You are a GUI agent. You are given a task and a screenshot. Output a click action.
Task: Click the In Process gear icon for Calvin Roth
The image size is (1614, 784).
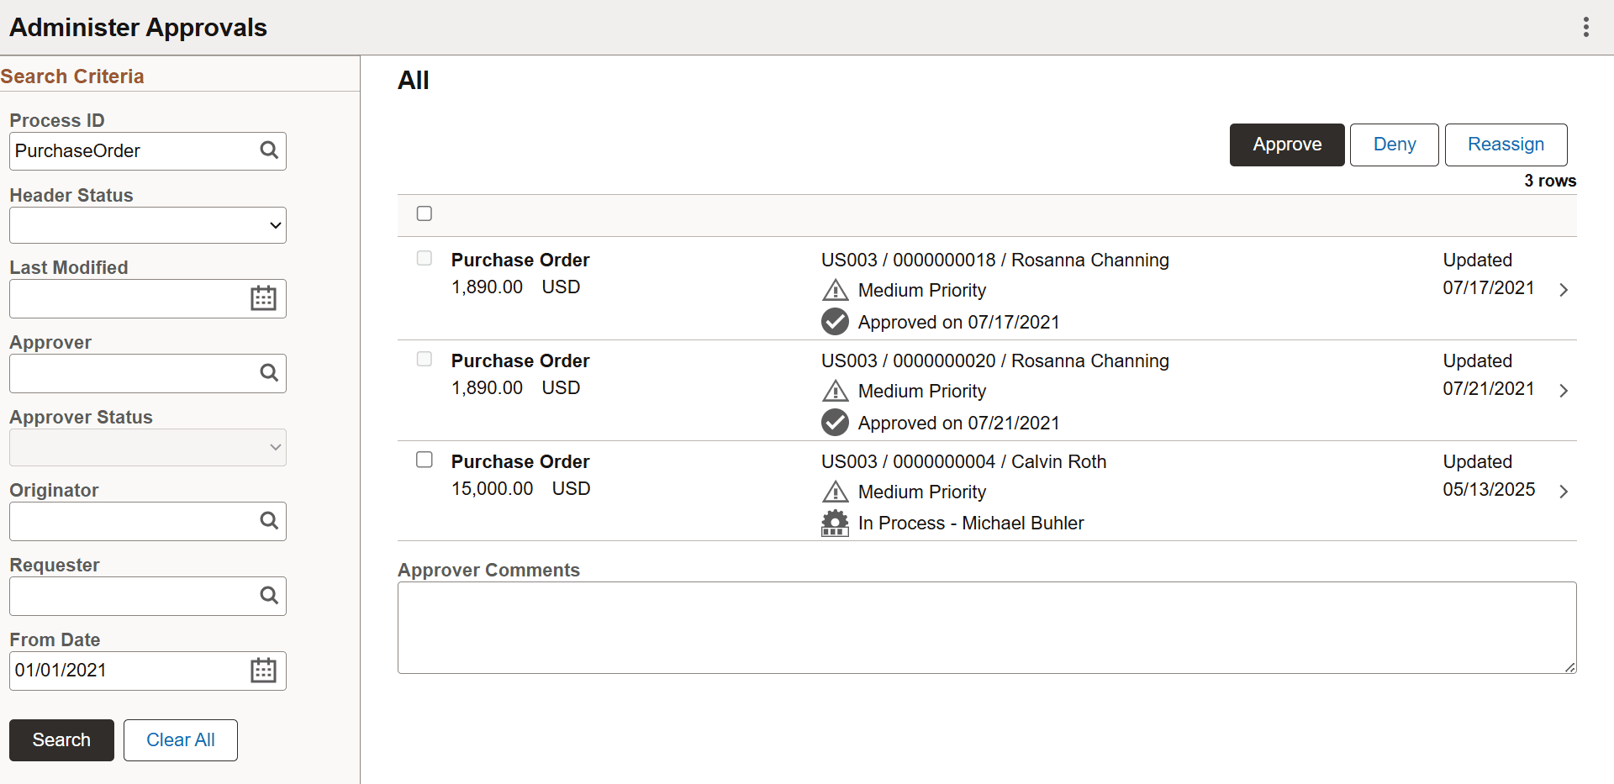click(x=835, y=523)
